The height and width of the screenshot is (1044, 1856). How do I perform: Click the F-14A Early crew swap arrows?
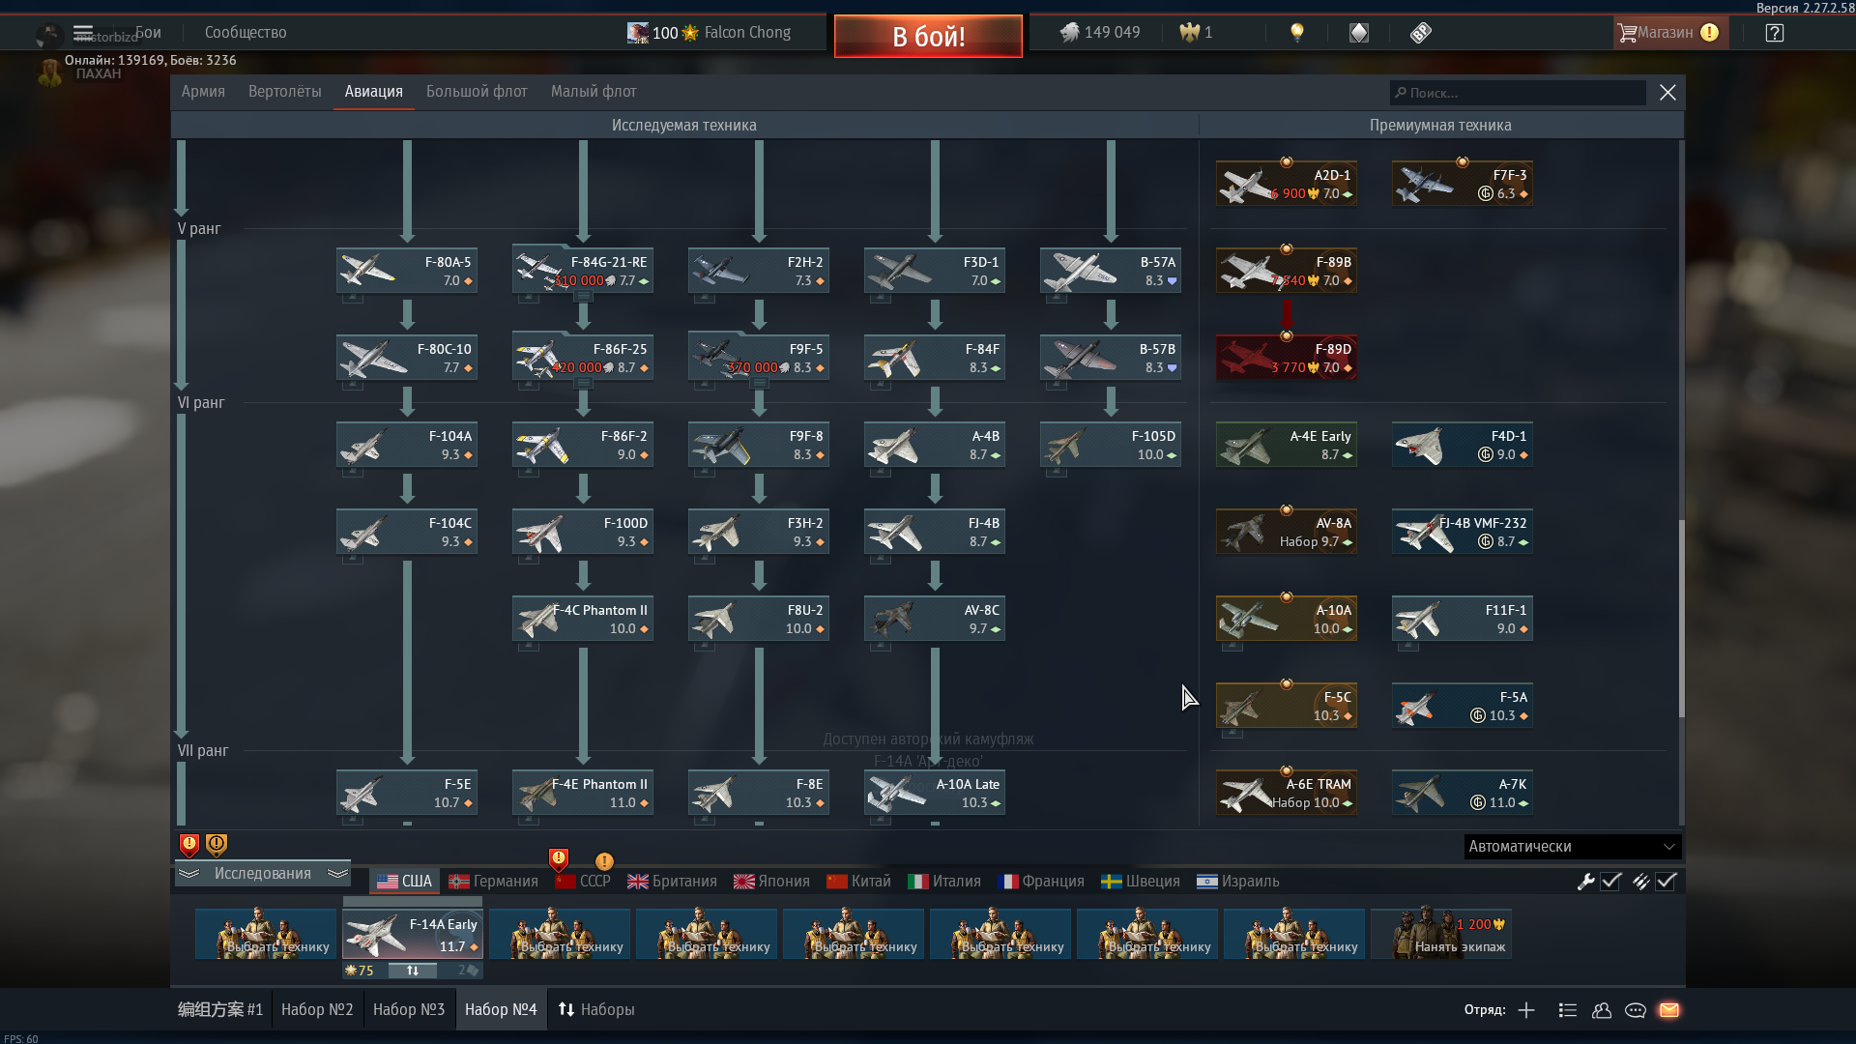click(x=413, y=970)
